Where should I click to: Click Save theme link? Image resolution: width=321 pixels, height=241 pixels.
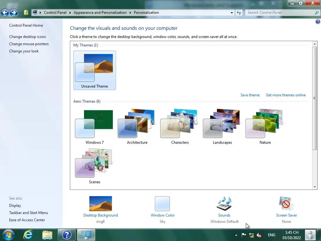click(x=250, y=95)
